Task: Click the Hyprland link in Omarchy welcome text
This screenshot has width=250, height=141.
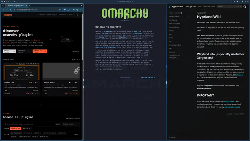Action: pos(105,33)
